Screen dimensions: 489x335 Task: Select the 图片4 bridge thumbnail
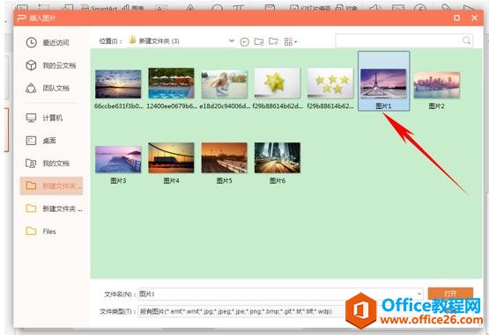point(171,164)
